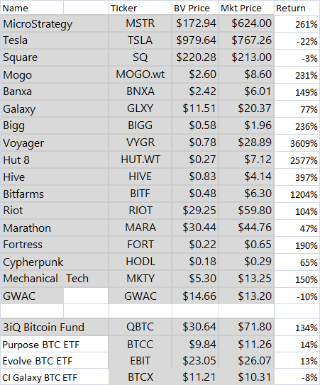Select the MOGO.wt ticker cell
The image size is (320, 385).
[x=140, y=74]
